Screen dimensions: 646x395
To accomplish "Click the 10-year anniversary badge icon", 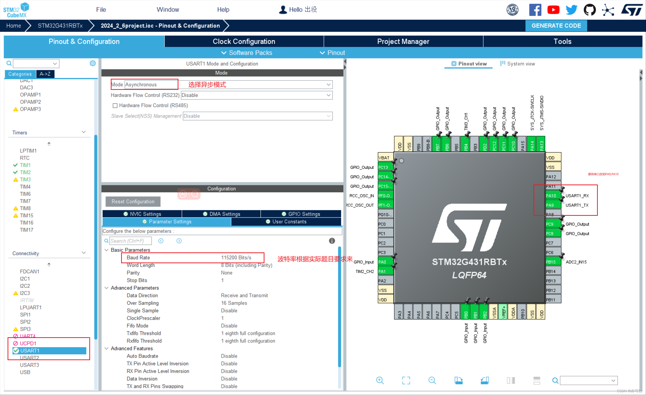I will click(x=512, y=10).
